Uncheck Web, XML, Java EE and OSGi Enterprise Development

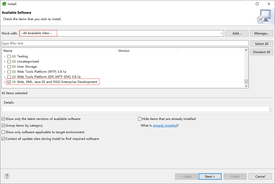point(9,82)
